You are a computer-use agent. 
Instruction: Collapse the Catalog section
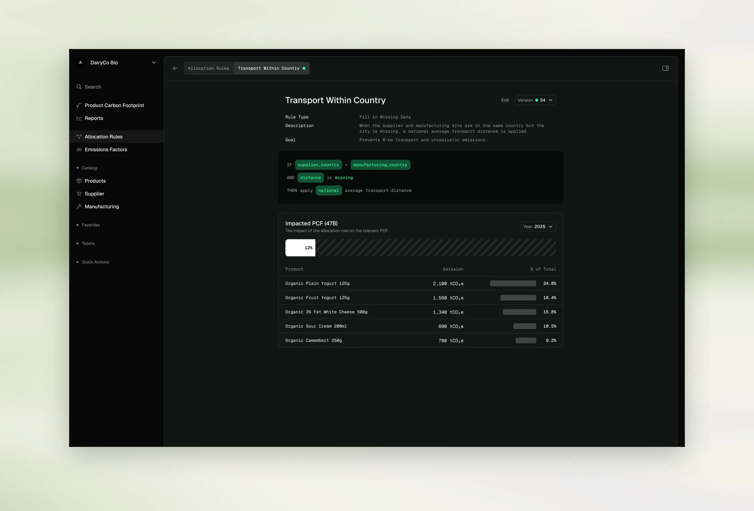click(87, 168)
